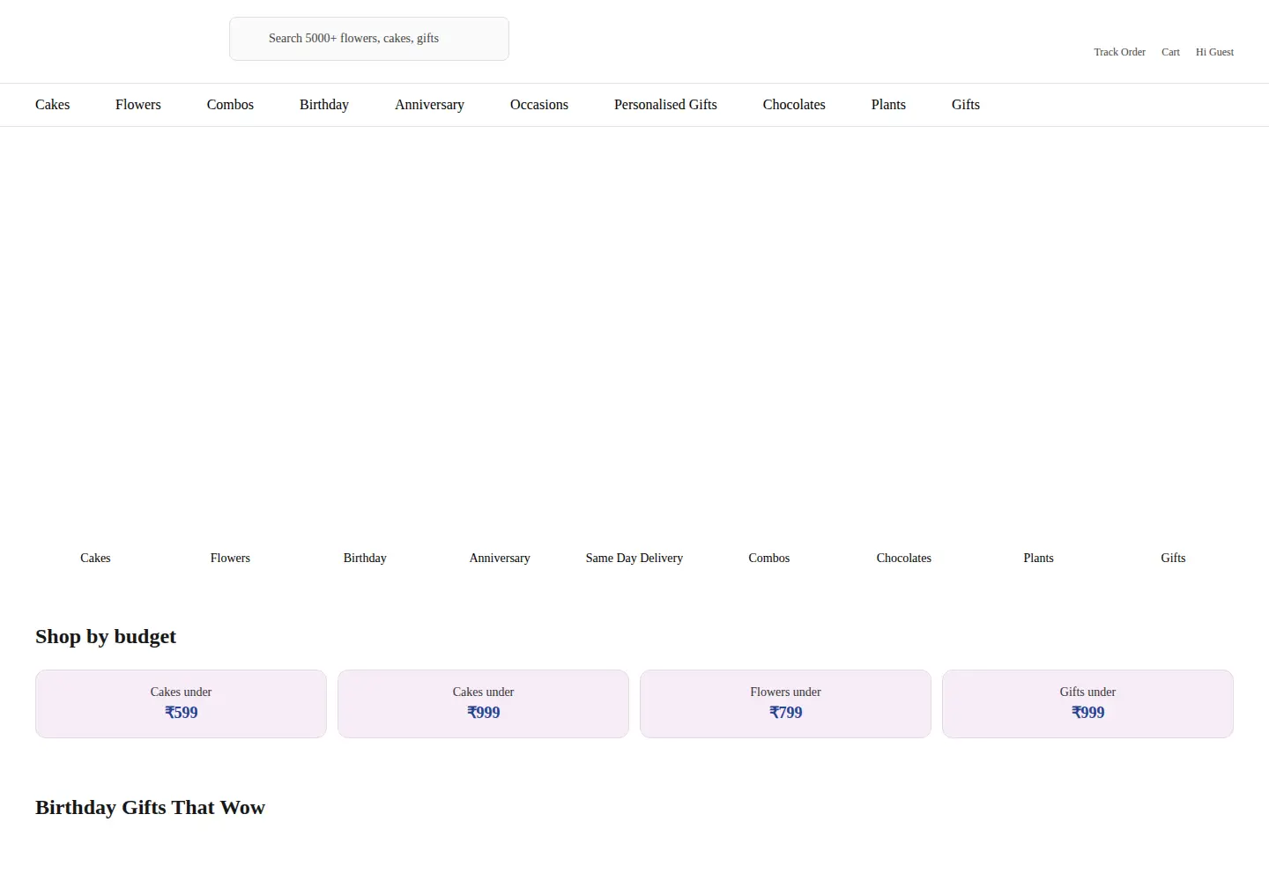Open the Chocolates menu in the navigation bar
The height and width of the screenshot is (881, 1269).
pyautogui.click(x=794, y=105)
